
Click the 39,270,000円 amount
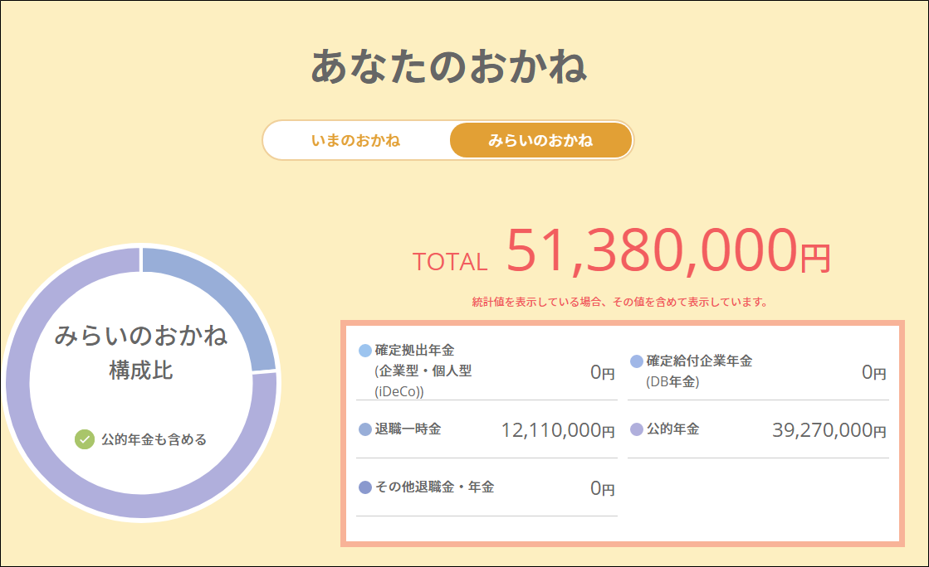829,430
